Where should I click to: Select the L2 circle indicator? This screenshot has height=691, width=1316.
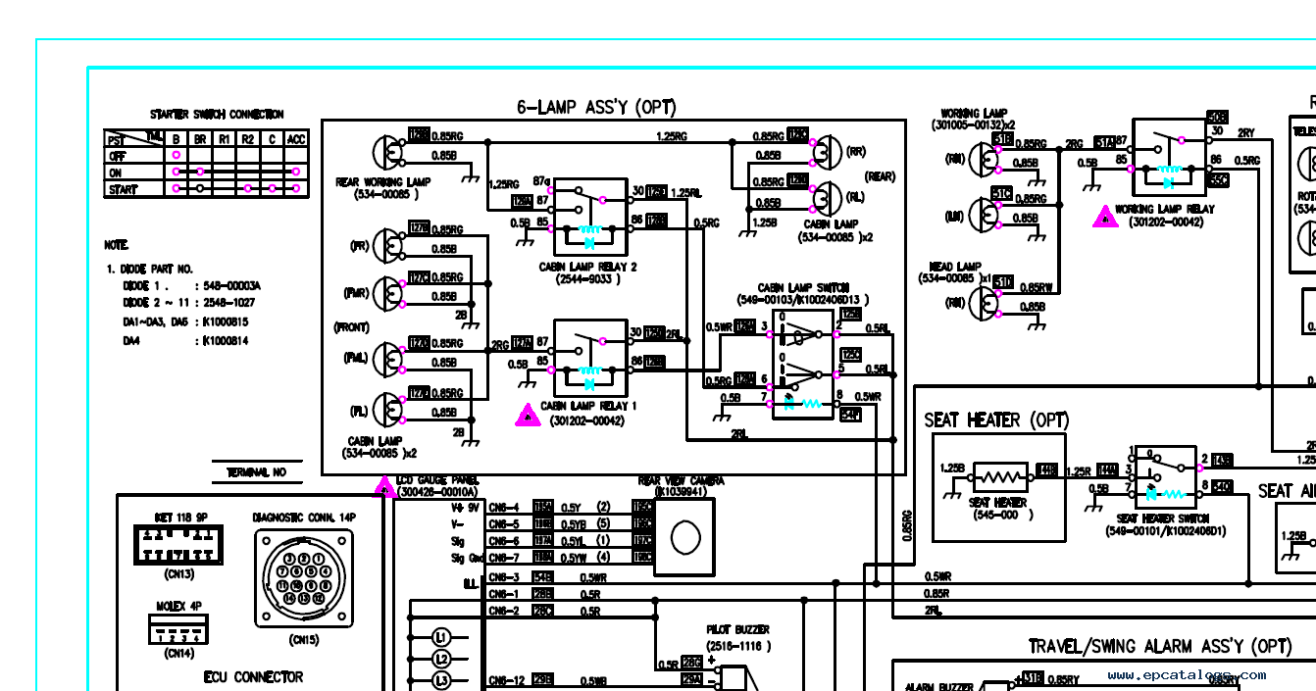tap(441, 659)
